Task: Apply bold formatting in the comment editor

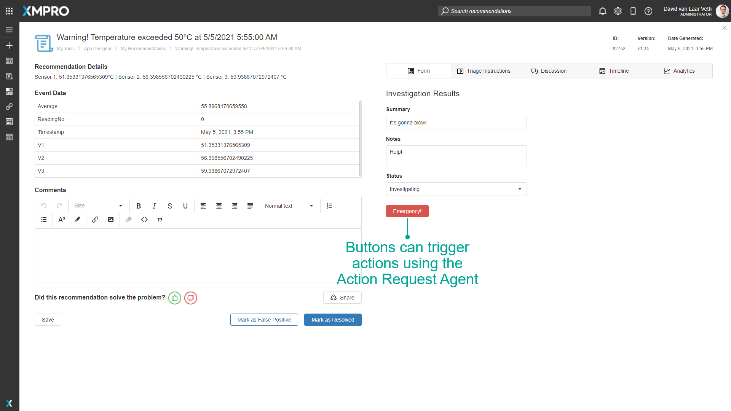Action: point(139,206)
